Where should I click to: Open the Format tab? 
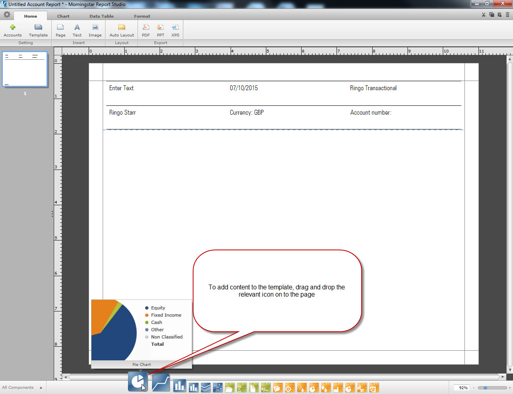[x=142, y=16]
